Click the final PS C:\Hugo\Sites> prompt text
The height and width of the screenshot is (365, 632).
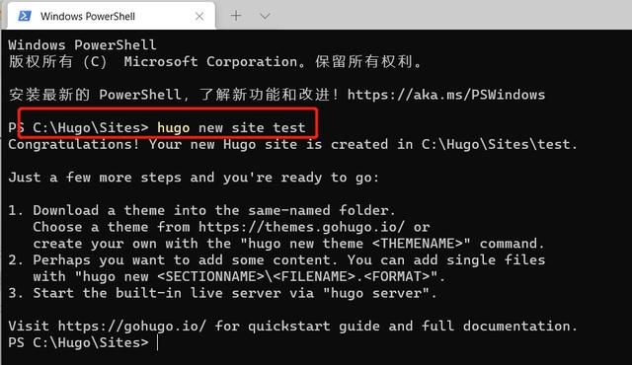pos(78,343)
